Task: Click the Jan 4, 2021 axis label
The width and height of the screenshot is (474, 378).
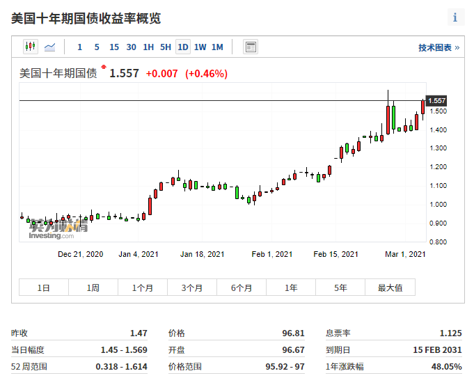Action: tap(139, 254)
